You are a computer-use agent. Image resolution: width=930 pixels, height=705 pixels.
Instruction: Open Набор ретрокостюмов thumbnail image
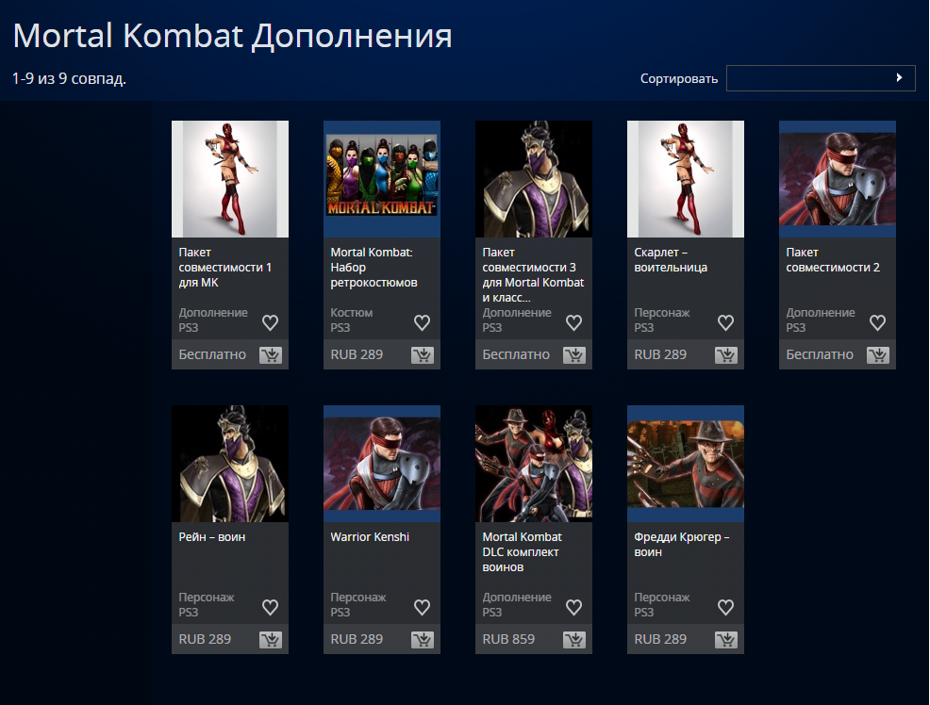(x=382, y=179)
